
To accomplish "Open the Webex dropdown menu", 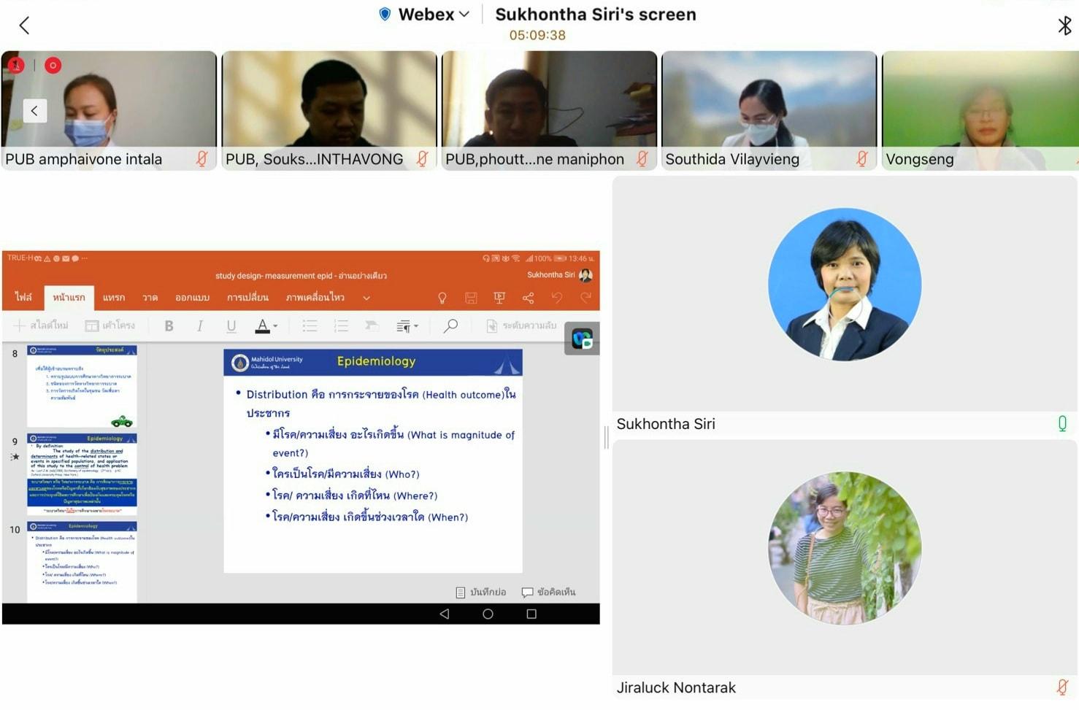I will pos(424,14).
